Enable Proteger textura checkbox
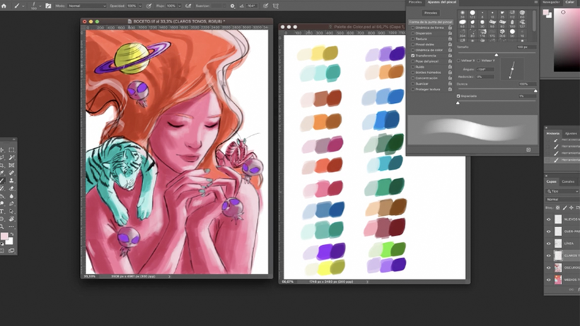580x326 pixels. (x=413, y=90)
